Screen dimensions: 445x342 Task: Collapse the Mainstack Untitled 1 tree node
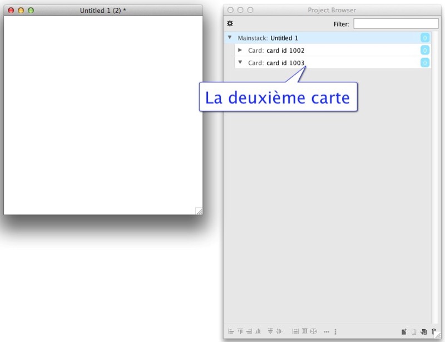230,37
